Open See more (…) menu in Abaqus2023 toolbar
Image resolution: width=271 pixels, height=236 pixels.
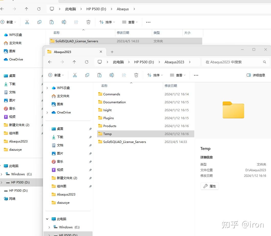point(196,75)
